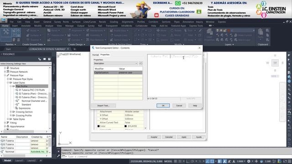The height and width of the screenshot is (164, 292).
Task: Click Cancel in Text Component Editor
Action: [179, 105]
